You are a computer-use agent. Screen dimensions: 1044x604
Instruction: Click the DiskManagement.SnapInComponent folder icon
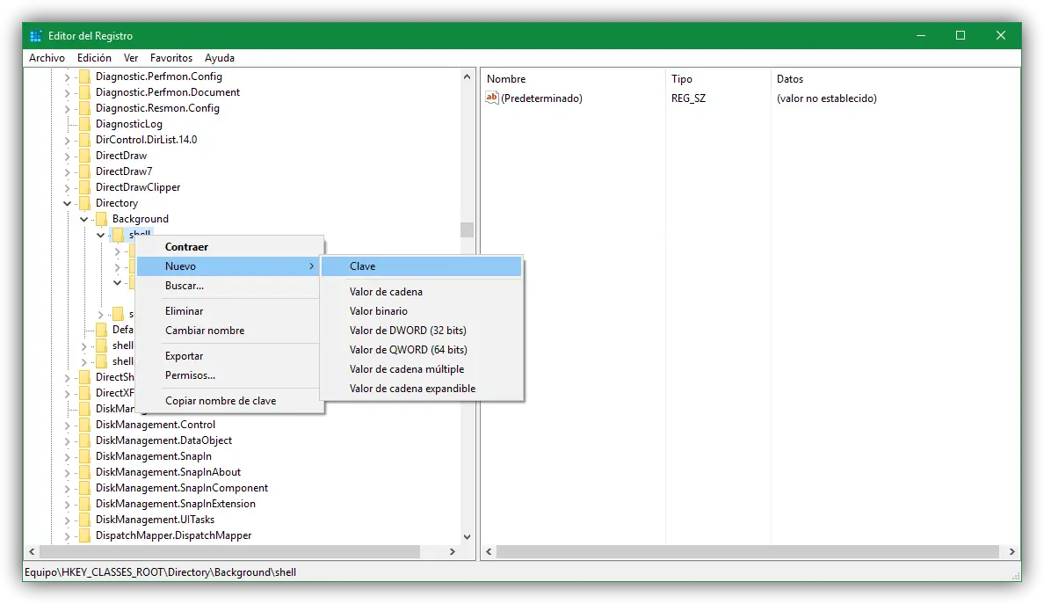[84, 488]
